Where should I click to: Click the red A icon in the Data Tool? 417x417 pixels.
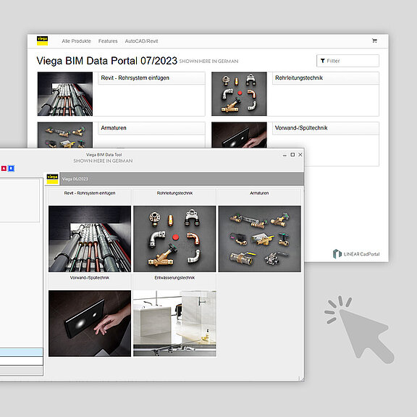4,169
